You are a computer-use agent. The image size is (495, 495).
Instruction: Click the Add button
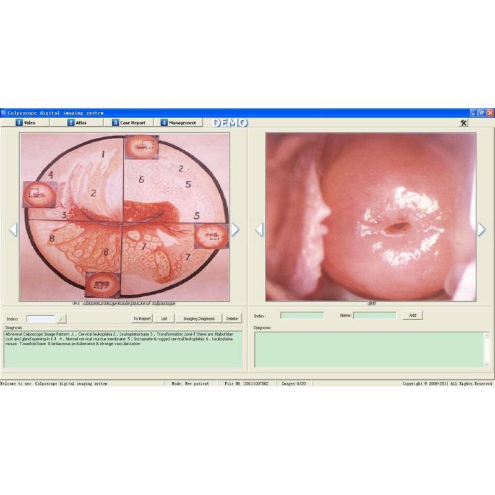click(x=412, y=315)
